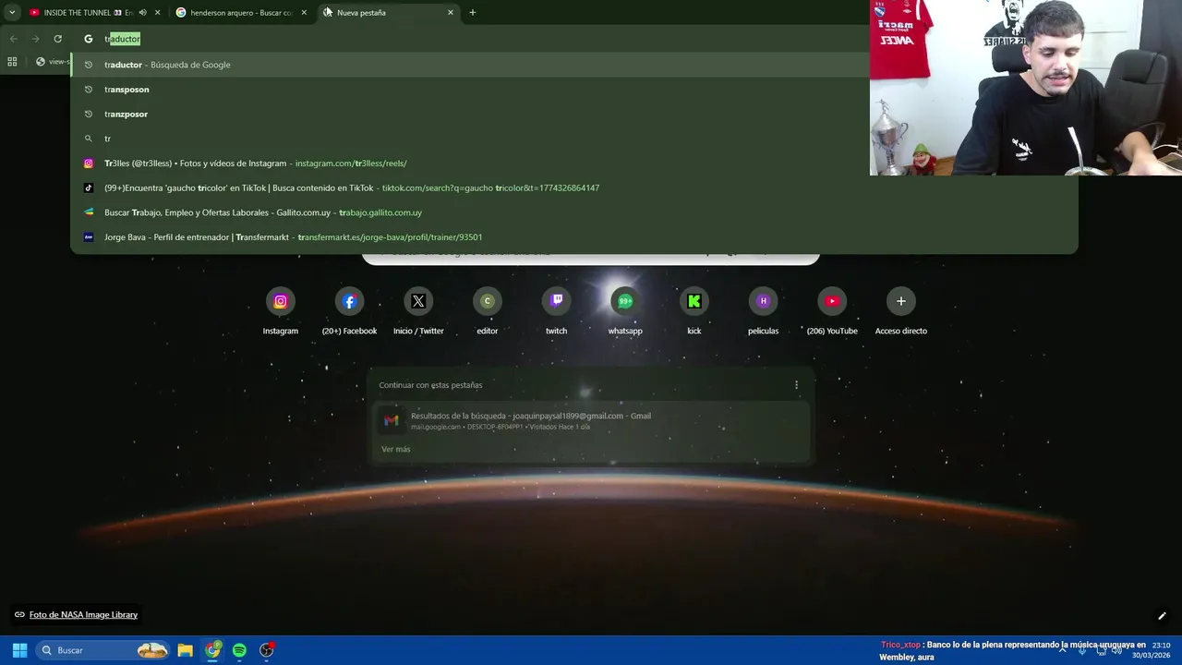Click the Google icon in the address bar
Screen dimensions: 1182x665
(89, 39)
